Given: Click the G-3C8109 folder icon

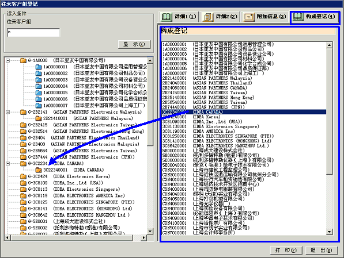Looking at the screenshot, I should coord(23,183).
